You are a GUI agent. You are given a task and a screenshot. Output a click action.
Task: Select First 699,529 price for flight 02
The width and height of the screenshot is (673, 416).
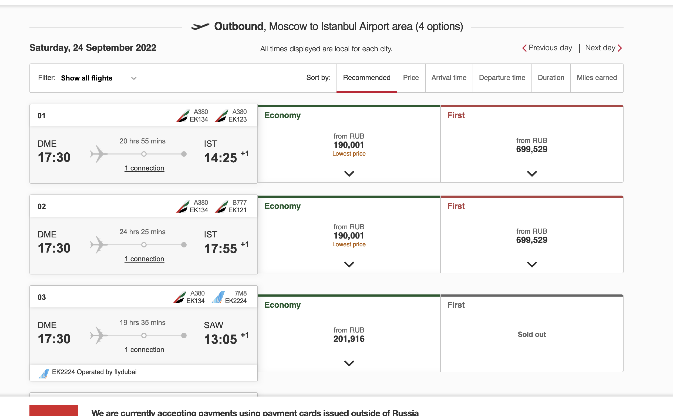coord(532,240)
